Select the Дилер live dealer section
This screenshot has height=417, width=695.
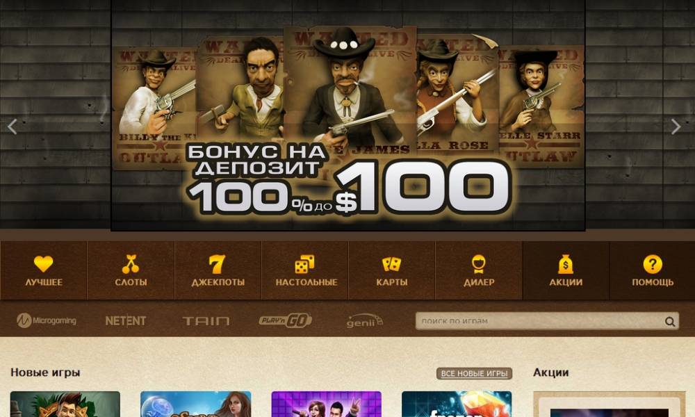[479, 270]
